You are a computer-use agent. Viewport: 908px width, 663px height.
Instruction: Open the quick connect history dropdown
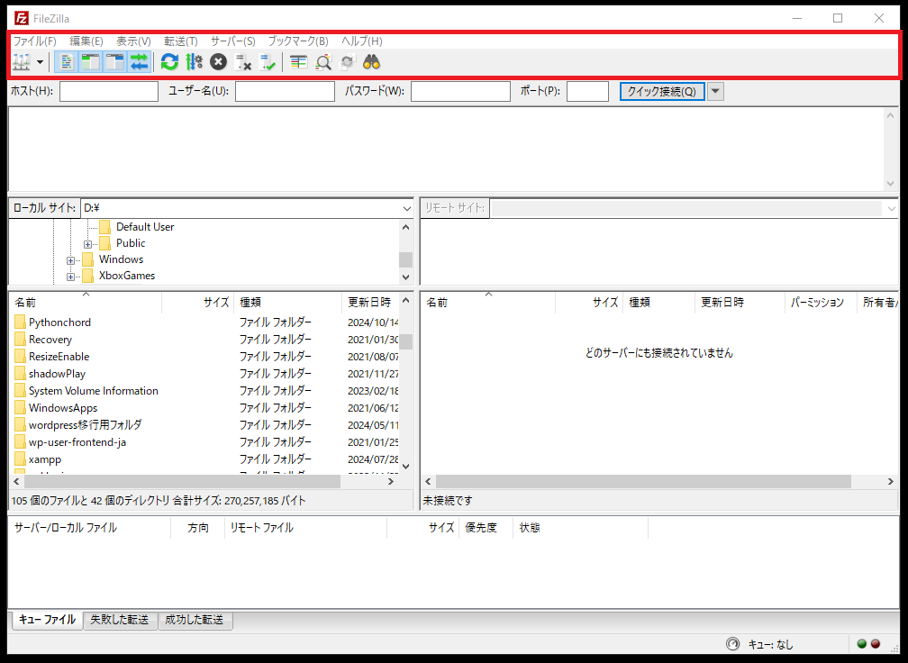tap(715, 91)
